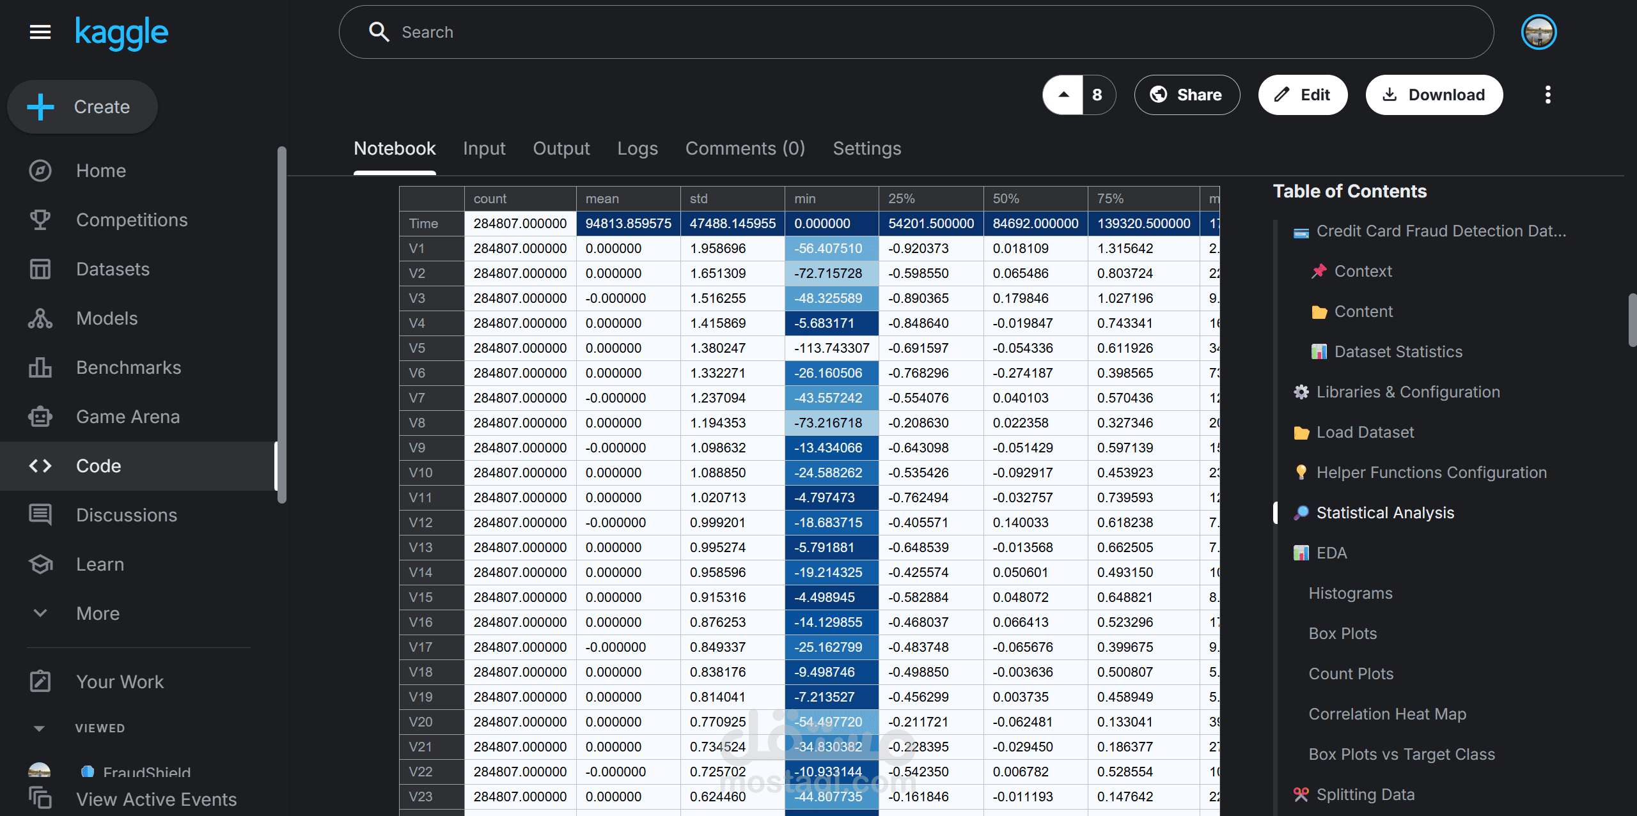
Task: Open Models from the sidebar
Action: [x=107, y=318]
